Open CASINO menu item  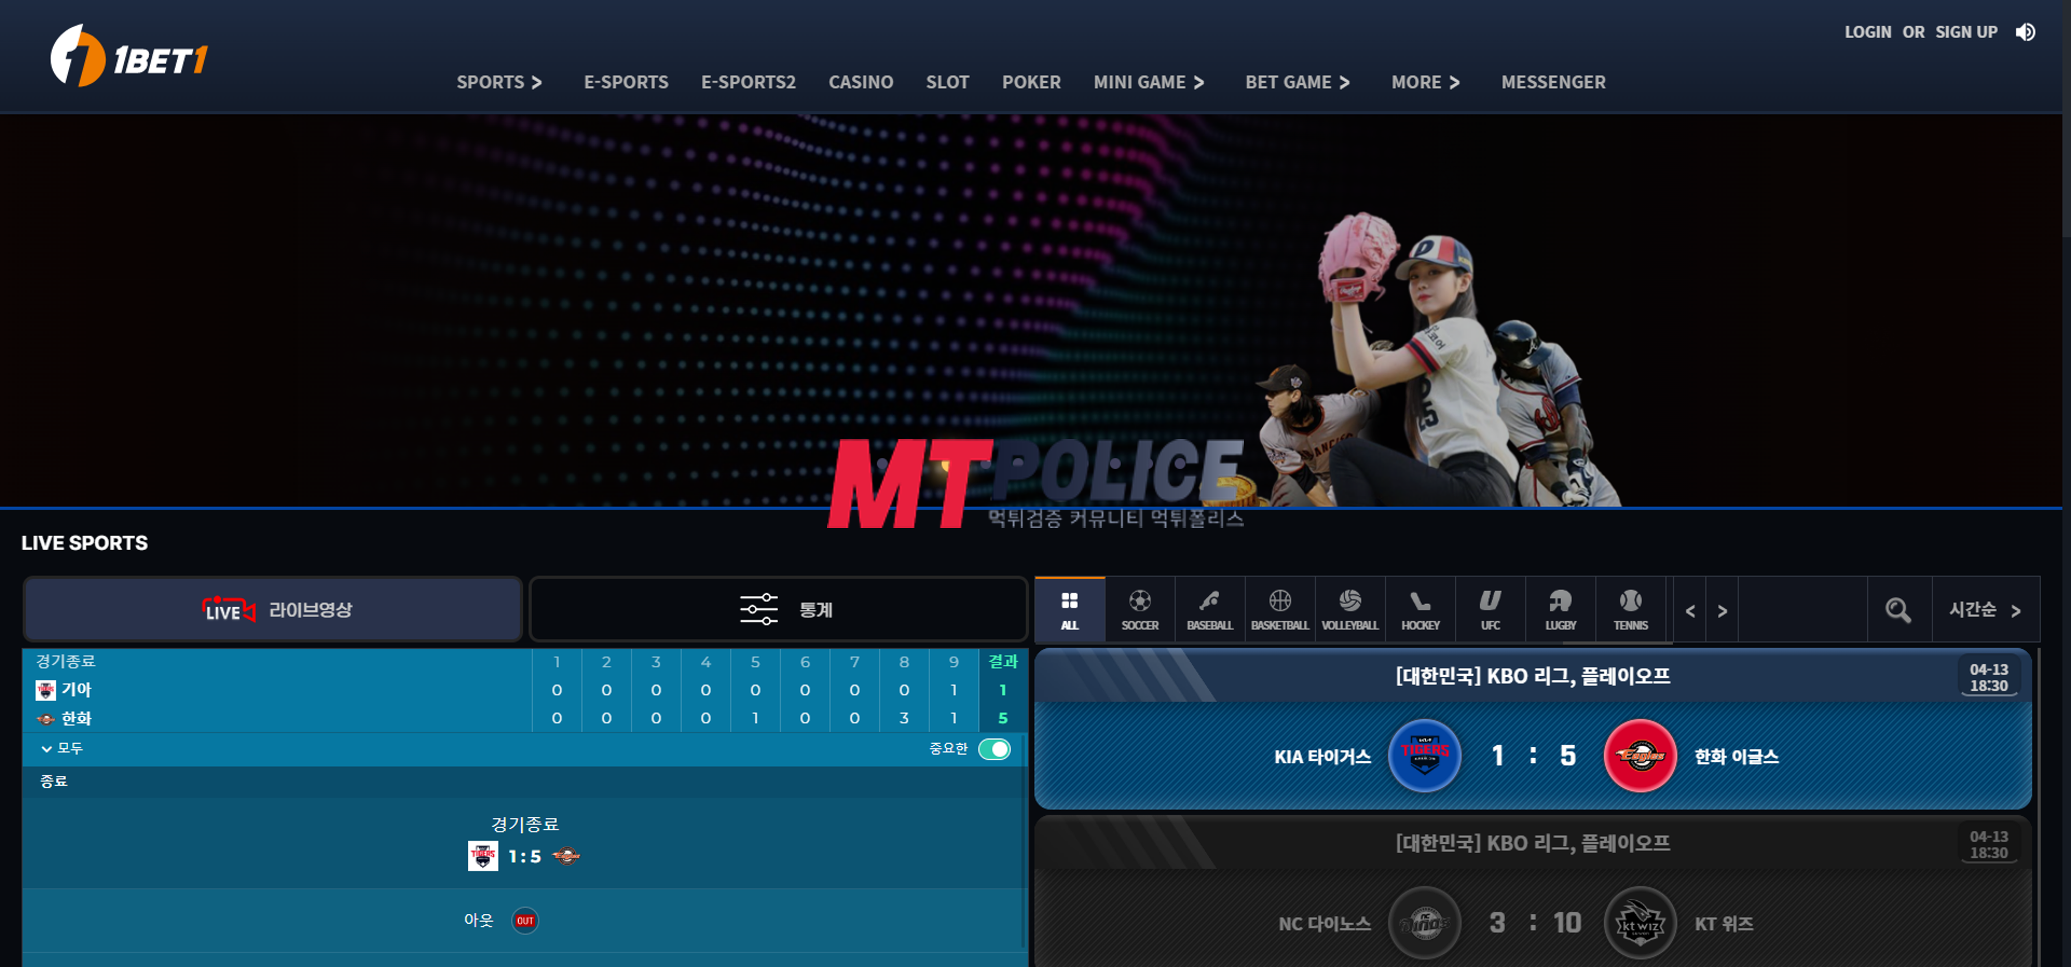(x=861, y=82)
